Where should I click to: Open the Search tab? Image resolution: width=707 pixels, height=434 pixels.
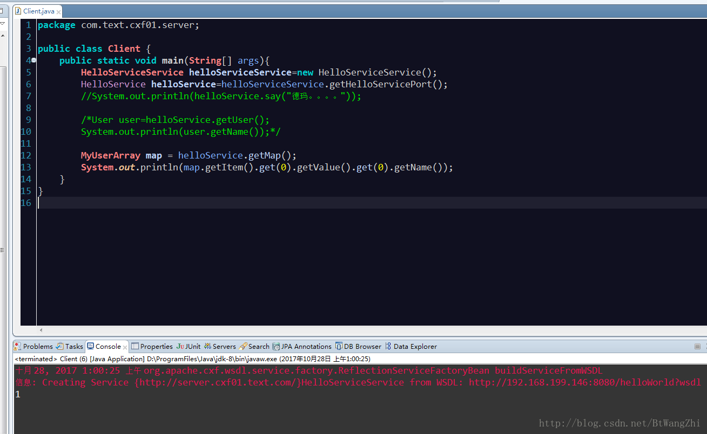[254, 346]
